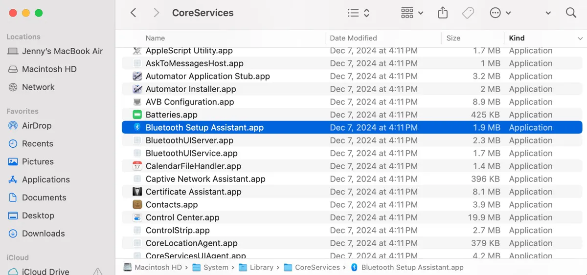Open Applications in the sidebar
The image size is (587, 275).
[45, 179]
